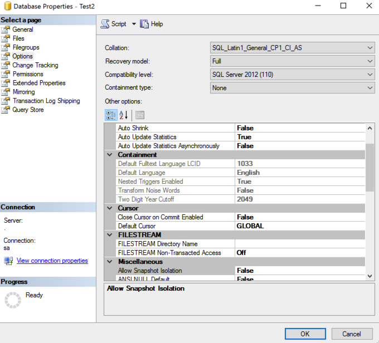Click Default Fulltext Language LCID row
The image size is (379, 343).
tap(241, 164)
